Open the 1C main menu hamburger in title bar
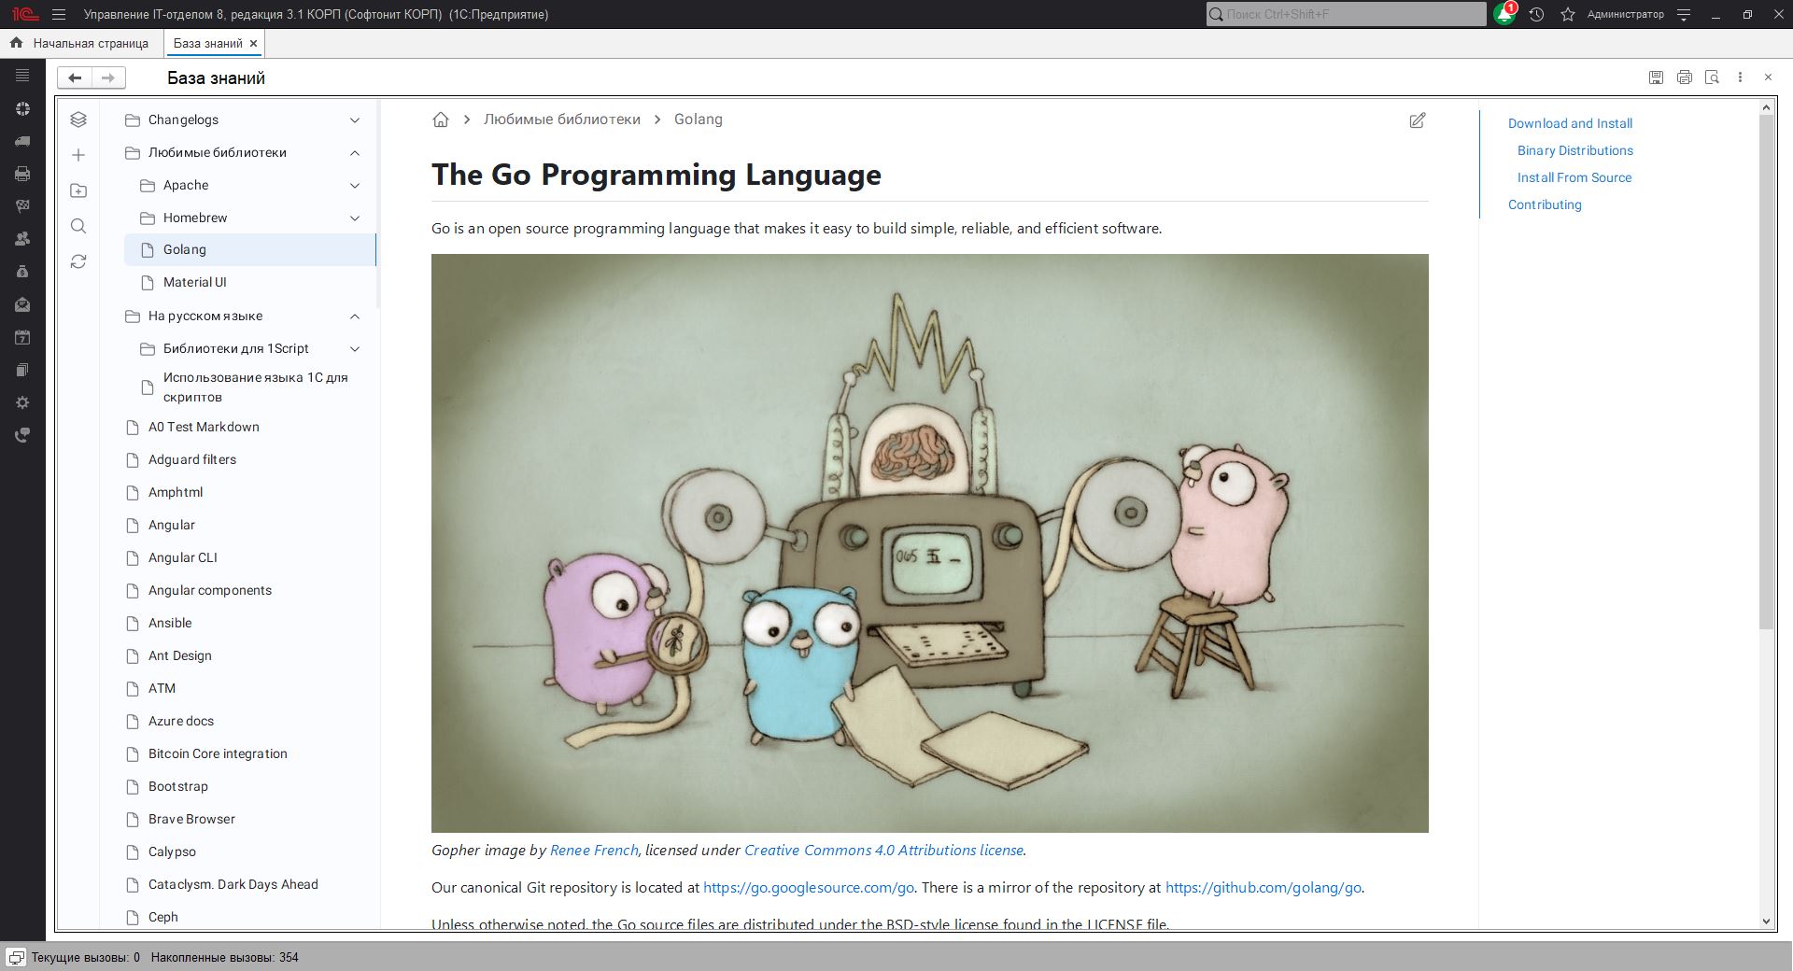The height and width of the screenshot is (971, 1793). click(59, 14)
